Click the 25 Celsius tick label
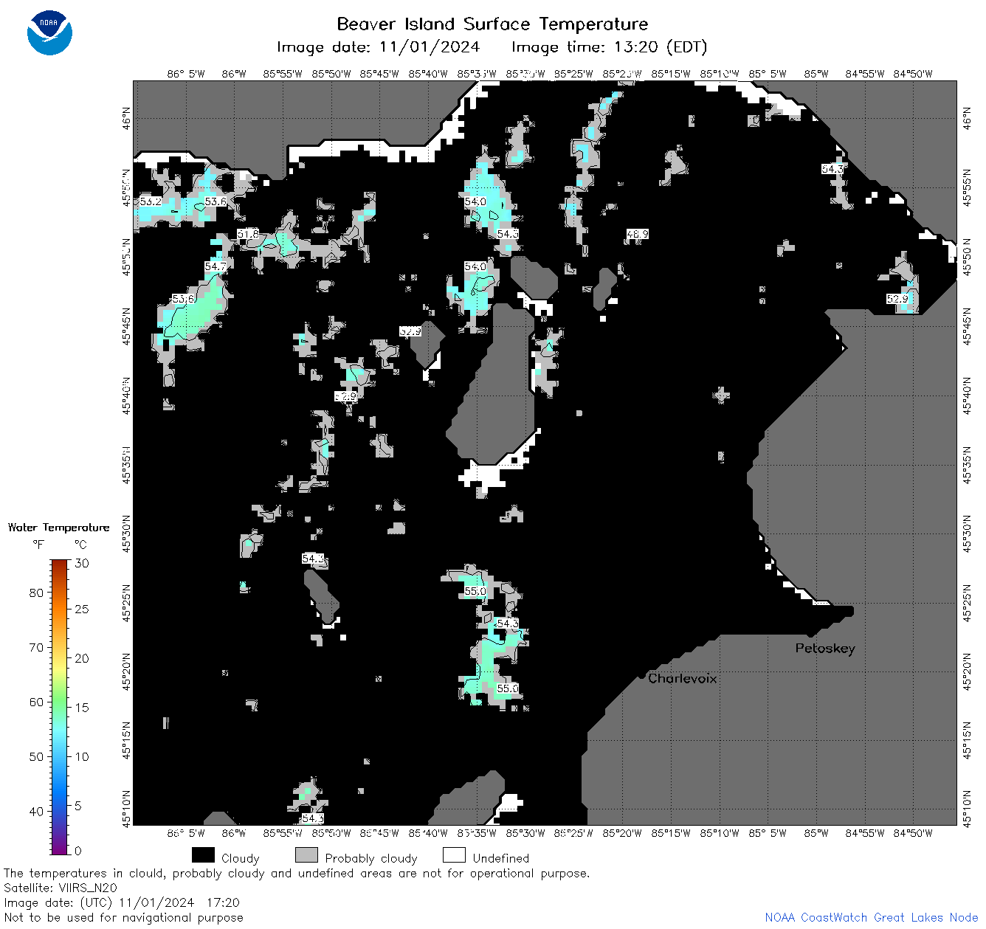Image resolution: width=986 pixels, height=929 pixels. (82, 609)
